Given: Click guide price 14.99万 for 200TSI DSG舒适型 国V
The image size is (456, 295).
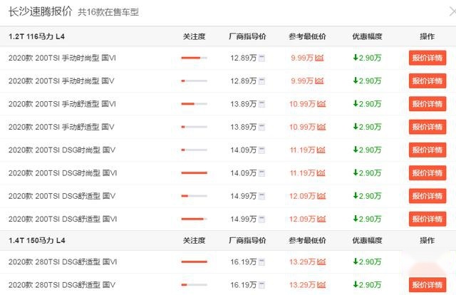Looking at the screenshot, I should click(x=244, y=196).
